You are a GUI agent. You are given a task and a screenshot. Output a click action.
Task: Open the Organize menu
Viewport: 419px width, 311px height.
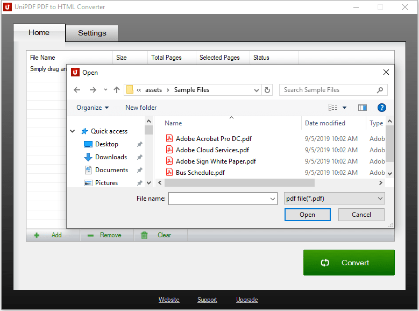point(93,108)
